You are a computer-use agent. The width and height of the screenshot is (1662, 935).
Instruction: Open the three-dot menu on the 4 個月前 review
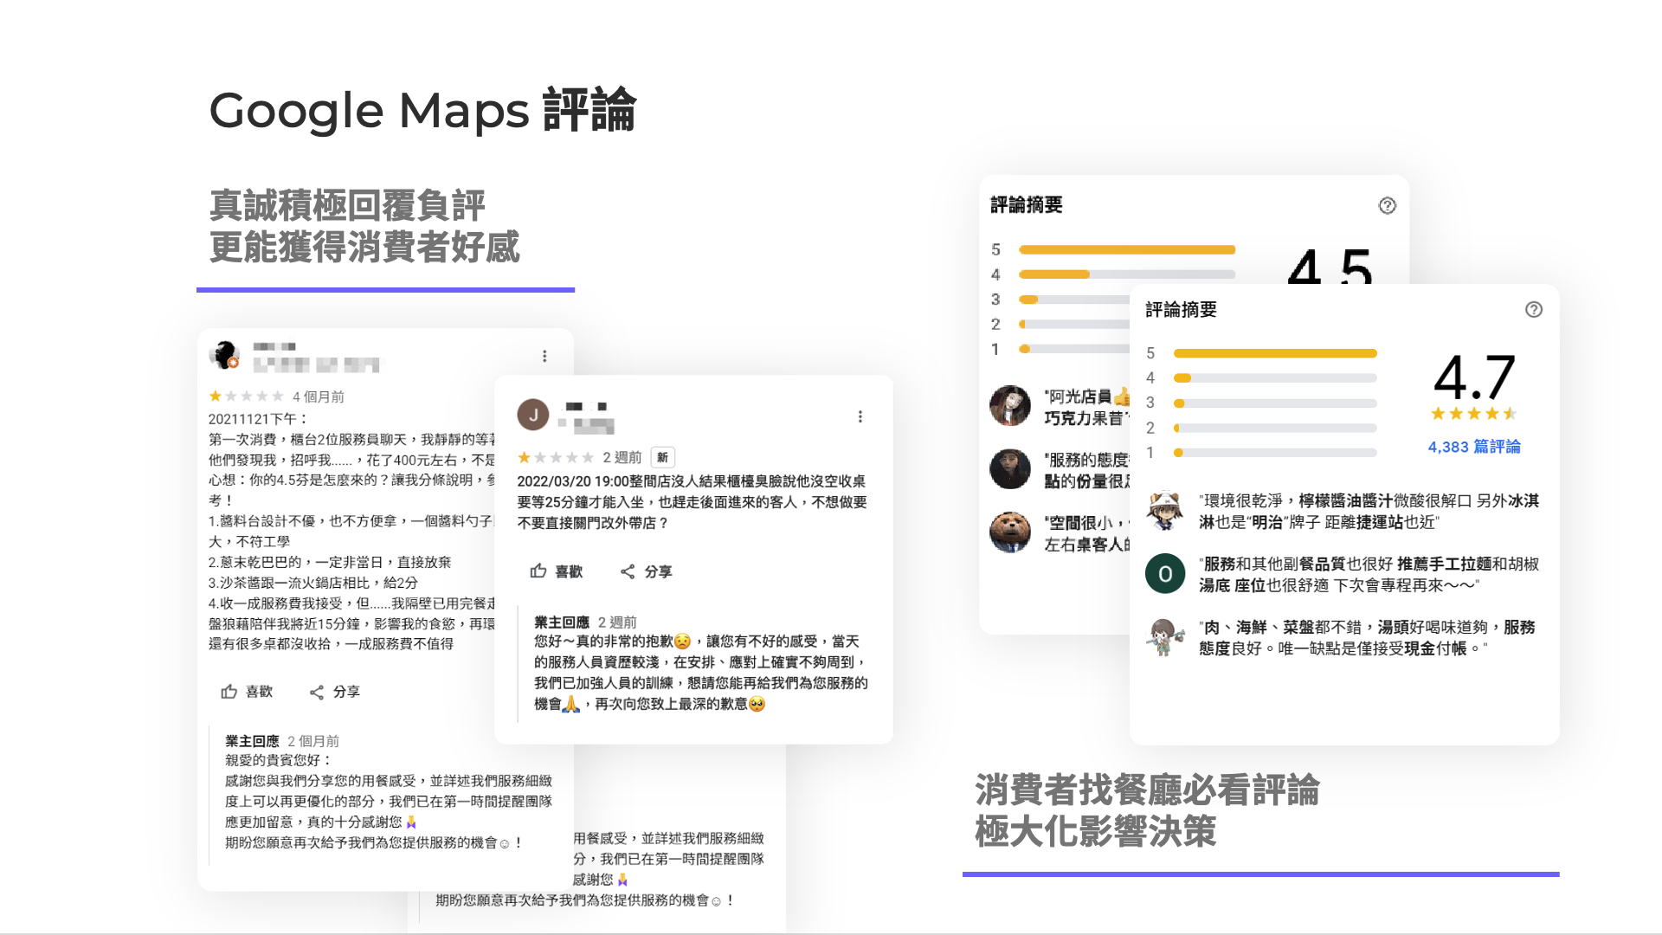point(544,356)
